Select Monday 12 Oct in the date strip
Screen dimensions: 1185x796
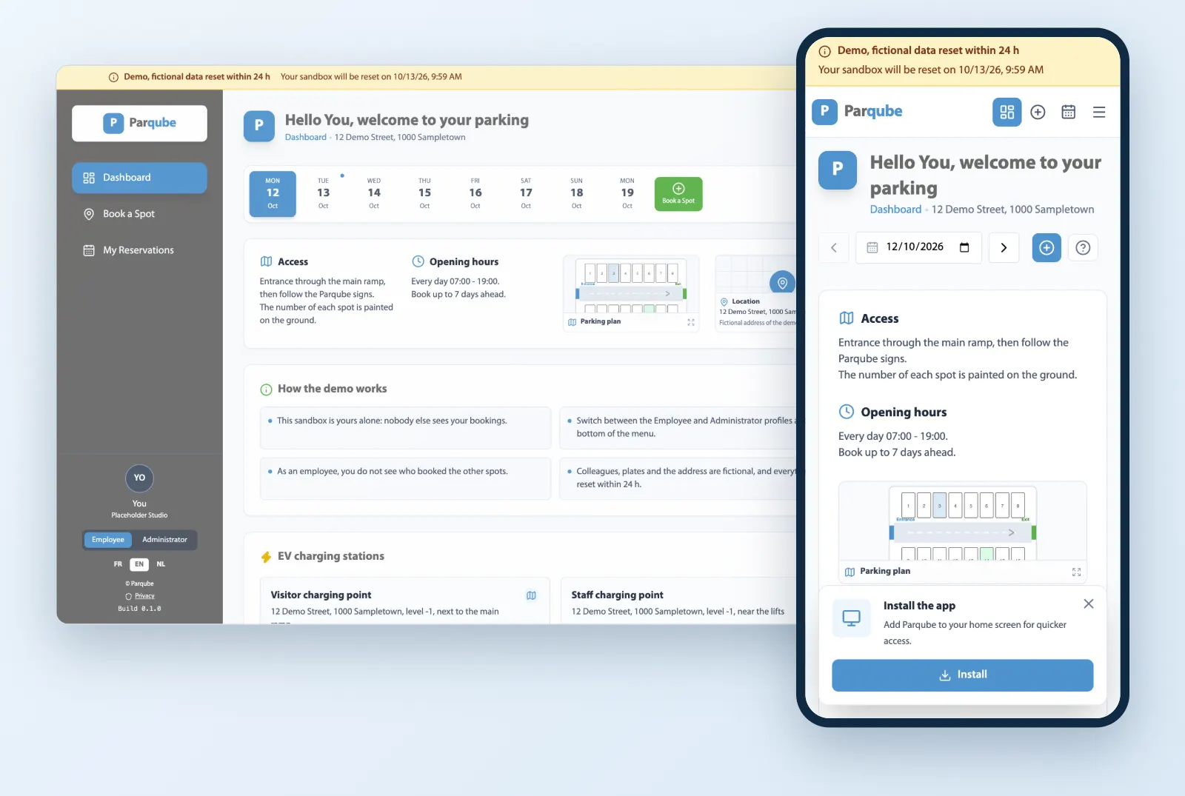[273, 194]
